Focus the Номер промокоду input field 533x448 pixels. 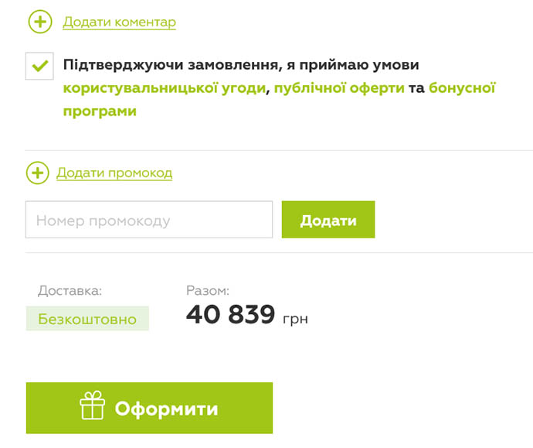(149, 220)
